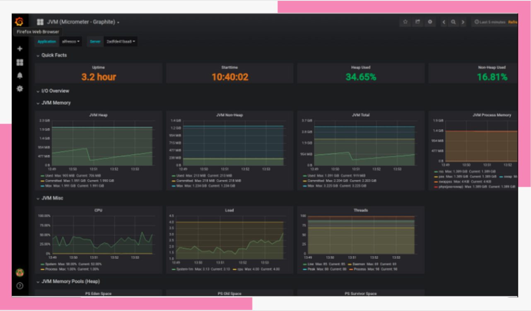531x311 pixels.
Task: Open the Server variable dropdown
Action: (x=121, y=41)
